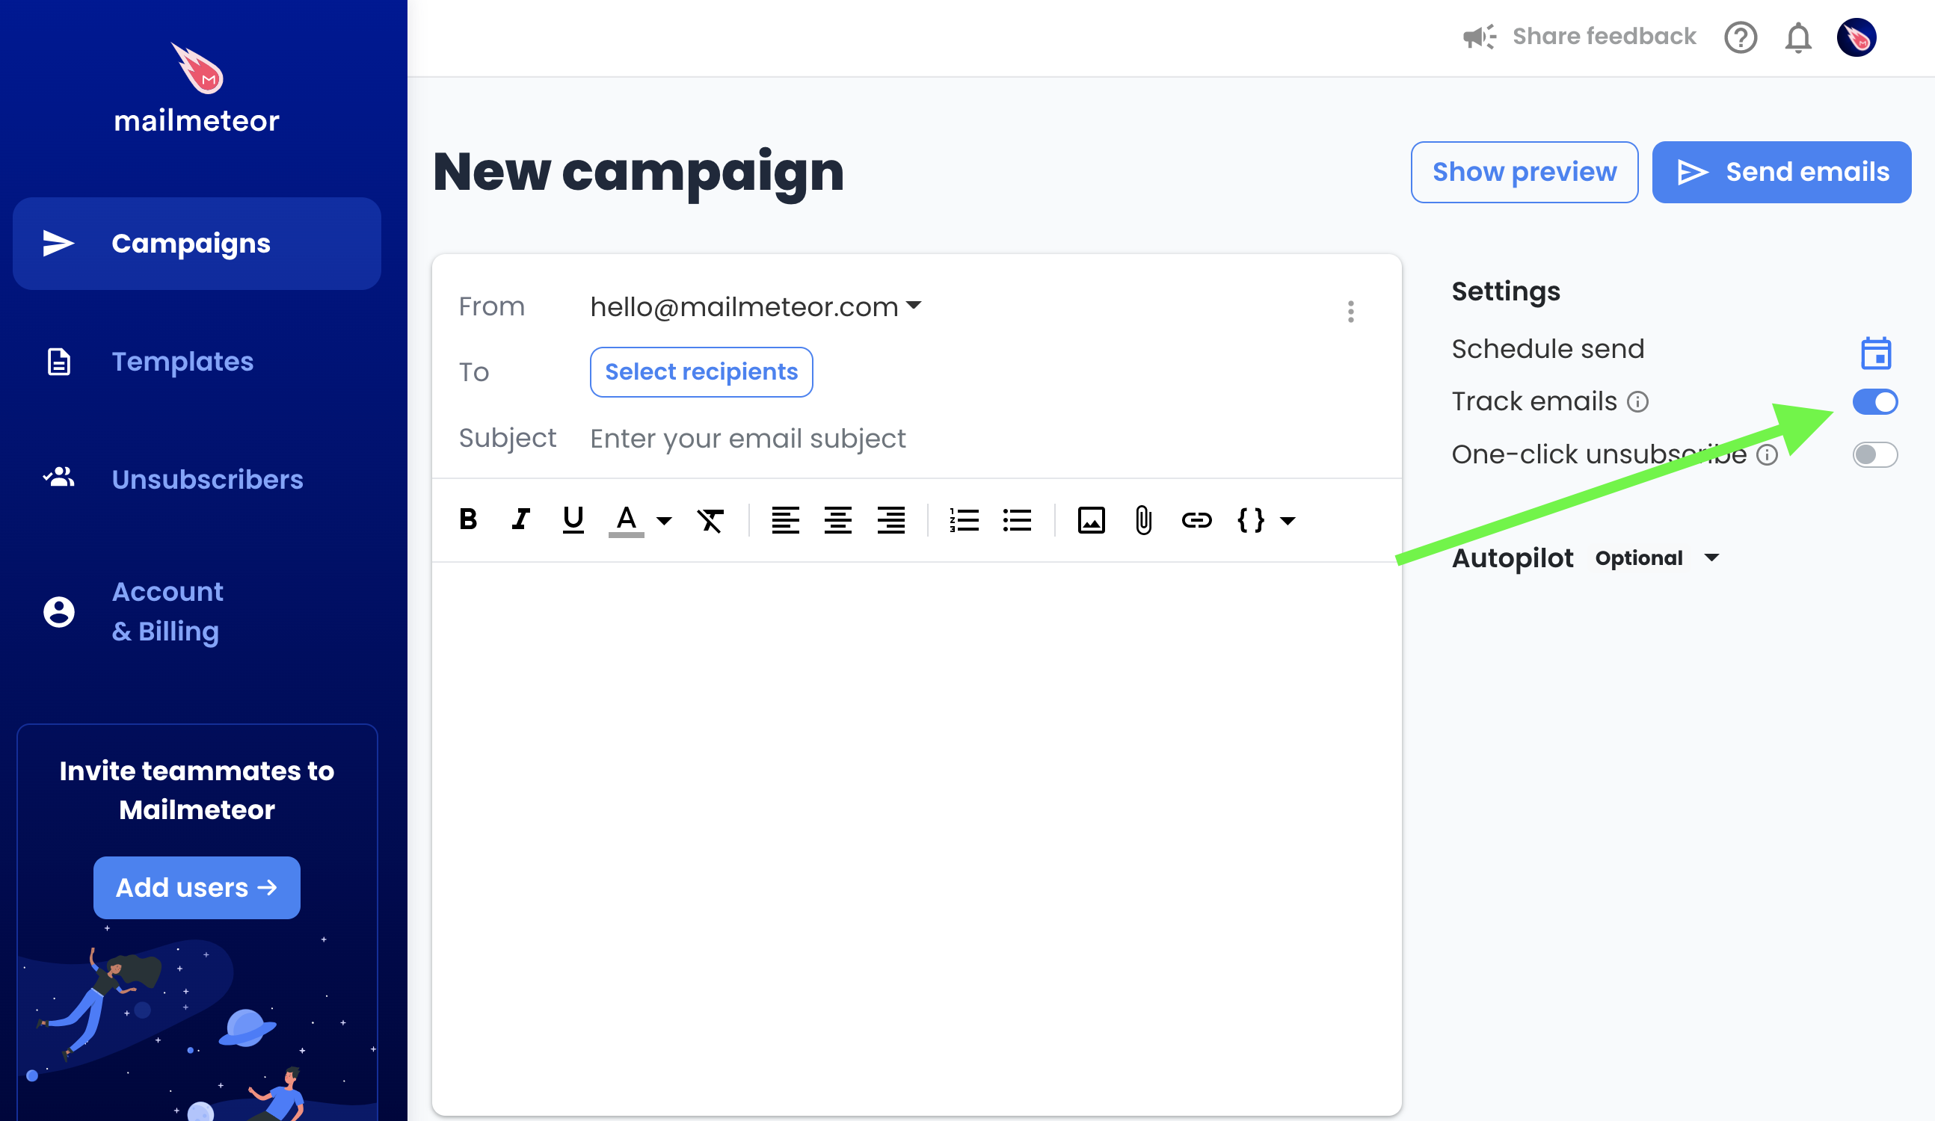Apply italic formatting
The width and height of the screenshot is (1935, 1121).
tap(520, 520)
